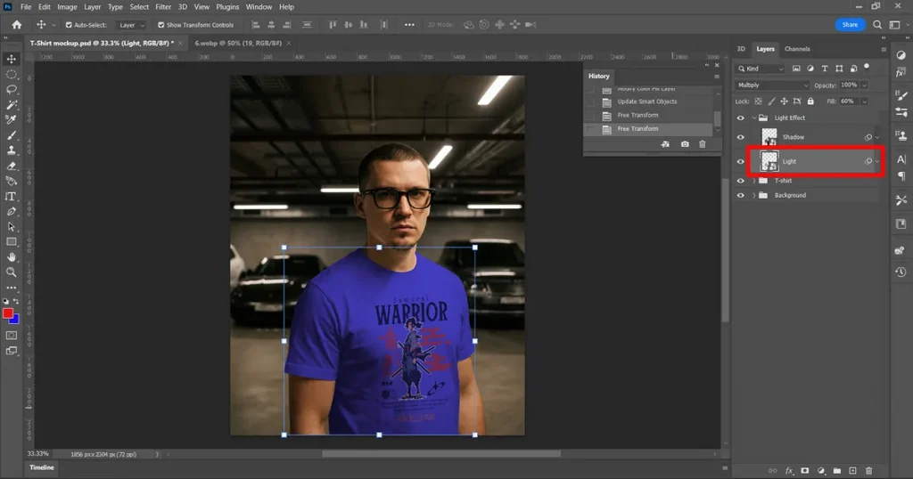
Task: Switch to the Channels tab
Action: [x=797, y=49]
